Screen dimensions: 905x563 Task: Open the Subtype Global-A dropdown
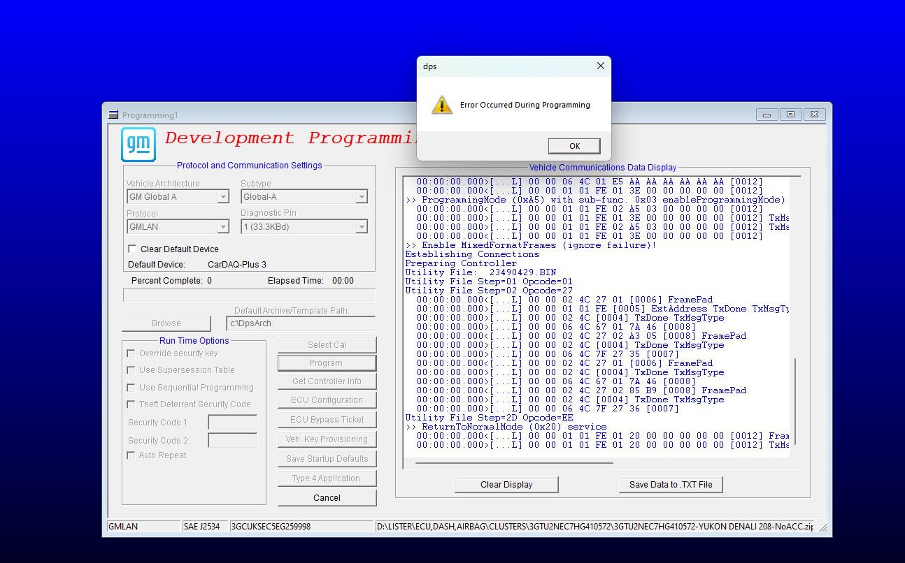point(362,197)
